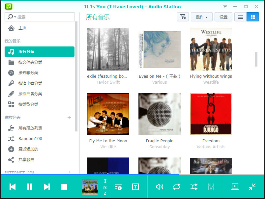
Task: Click the 设置 button
Action: point(223,17)
